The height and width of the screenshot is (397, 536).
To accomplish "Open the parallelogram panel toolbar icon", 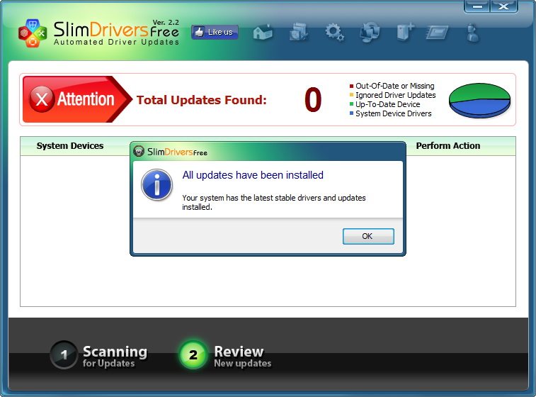I will tap(437, 33).
